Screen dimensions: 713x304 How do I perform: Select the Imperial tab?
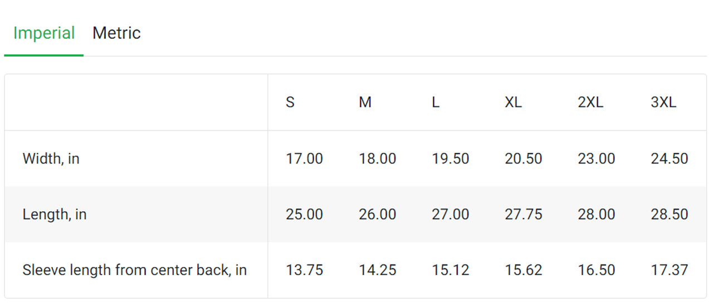[x=44, y=33]
